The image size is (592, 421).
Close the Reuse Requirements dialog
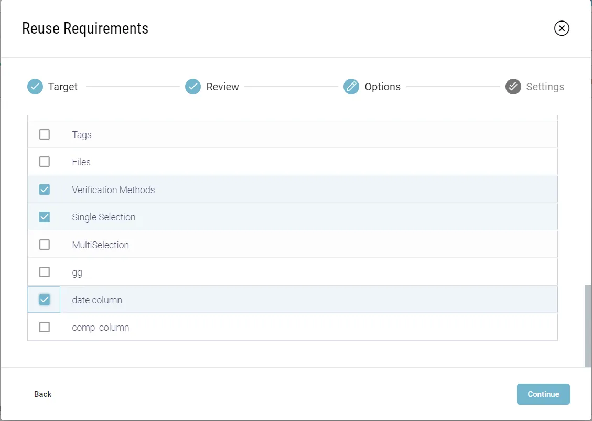pos(562,28)
